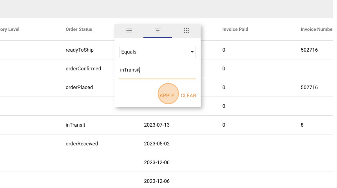Switch to the filter tab icon
The height and width of the screenshot is (188, 337).
158,30
